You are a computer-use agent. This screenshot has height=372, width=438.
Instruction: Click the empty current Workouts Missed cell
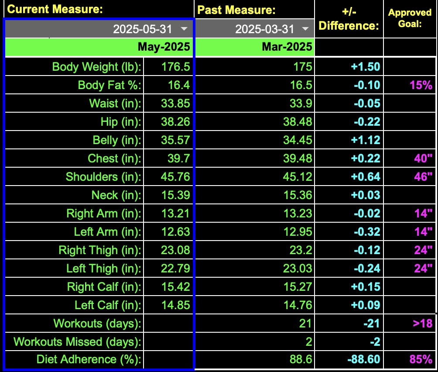(x=169, y=342)
